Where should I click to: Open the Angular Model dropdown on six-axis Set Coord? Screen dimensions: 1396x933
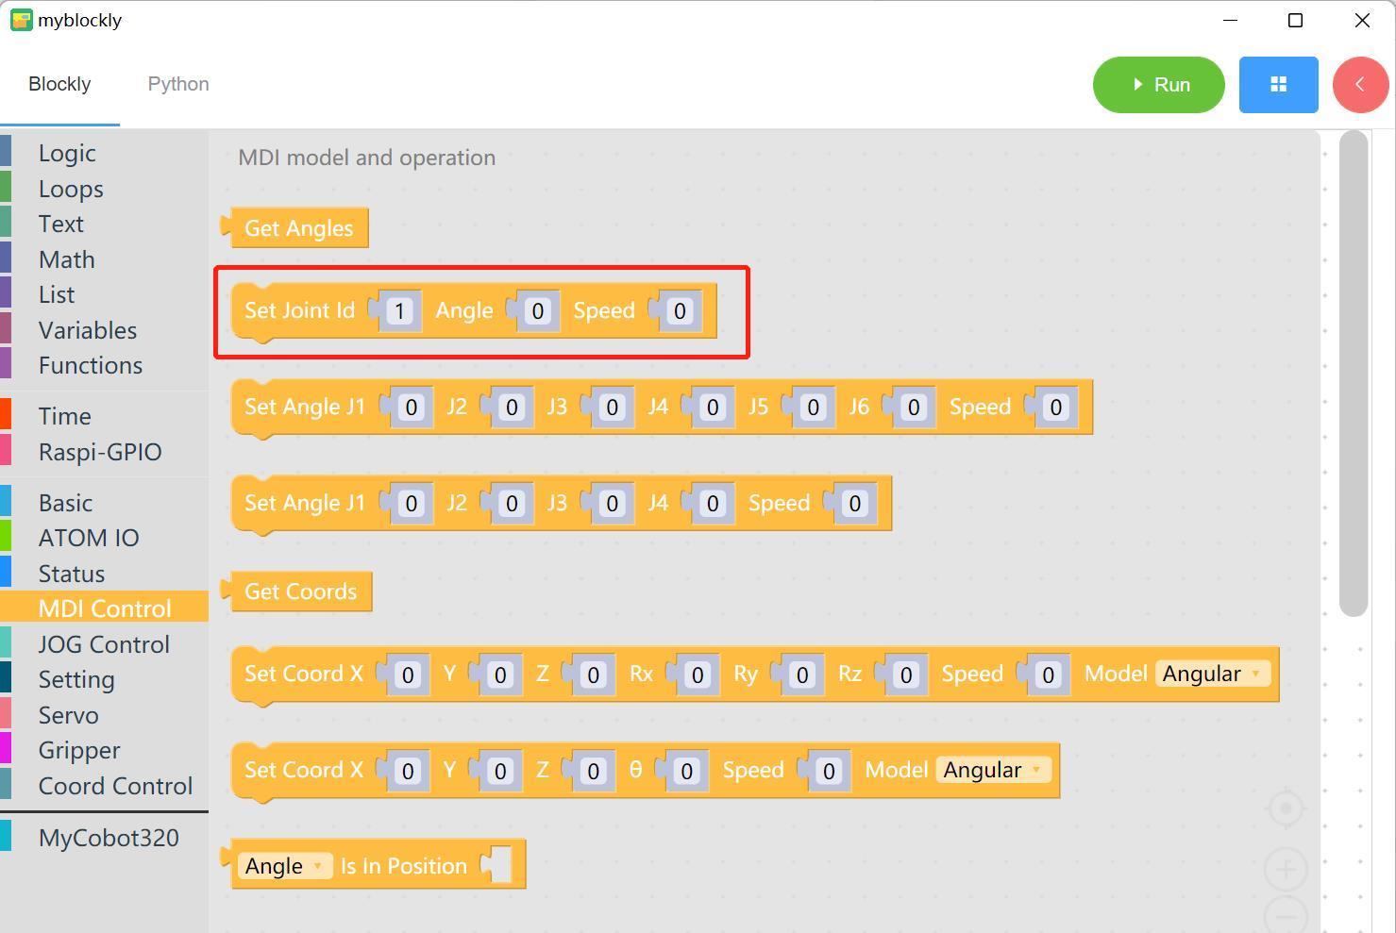coord(1212,674)
